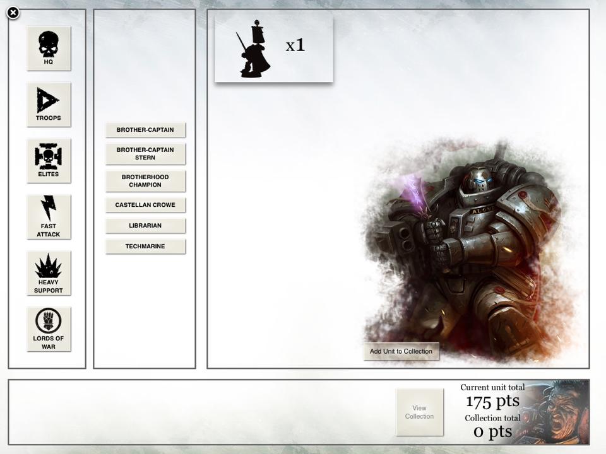606x454 pixels.
Task: Open the Elites category
Action: click(49, 161)
